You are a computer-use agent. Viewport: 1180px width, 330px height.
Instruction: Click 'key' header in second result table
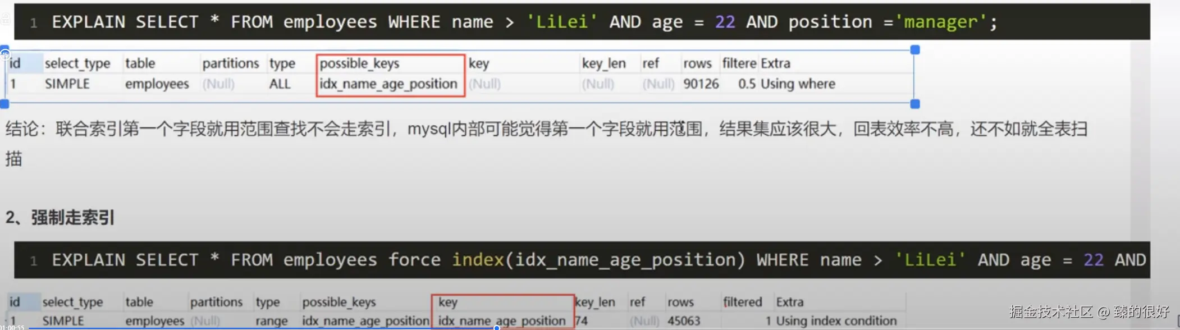[x=448, y=302]
